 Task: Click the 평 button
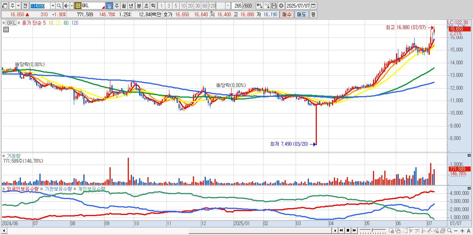(x=313, y=14)
